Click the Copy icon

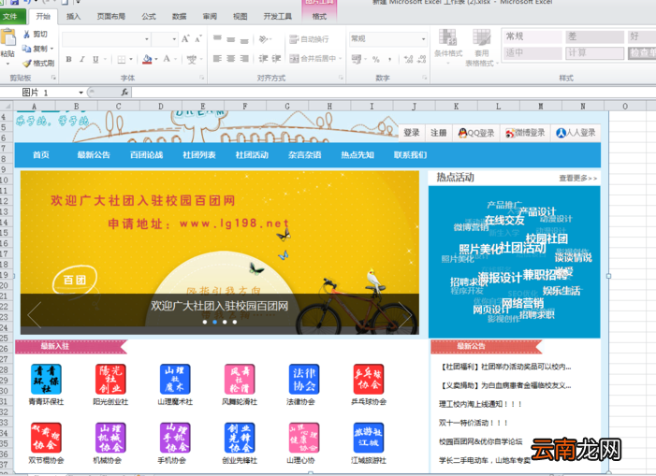26,49
